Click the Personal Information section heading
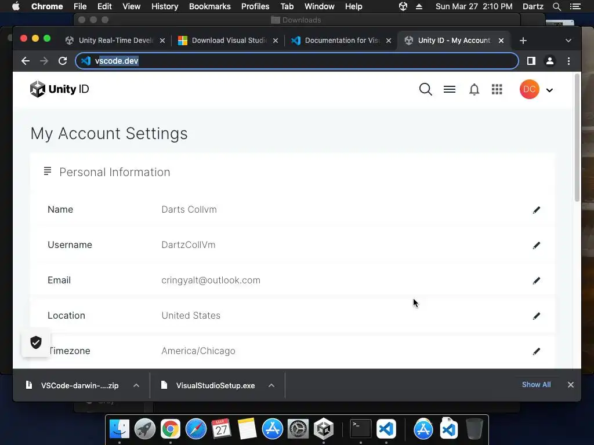Screen dimensions: 594x445 coord(114,172)
